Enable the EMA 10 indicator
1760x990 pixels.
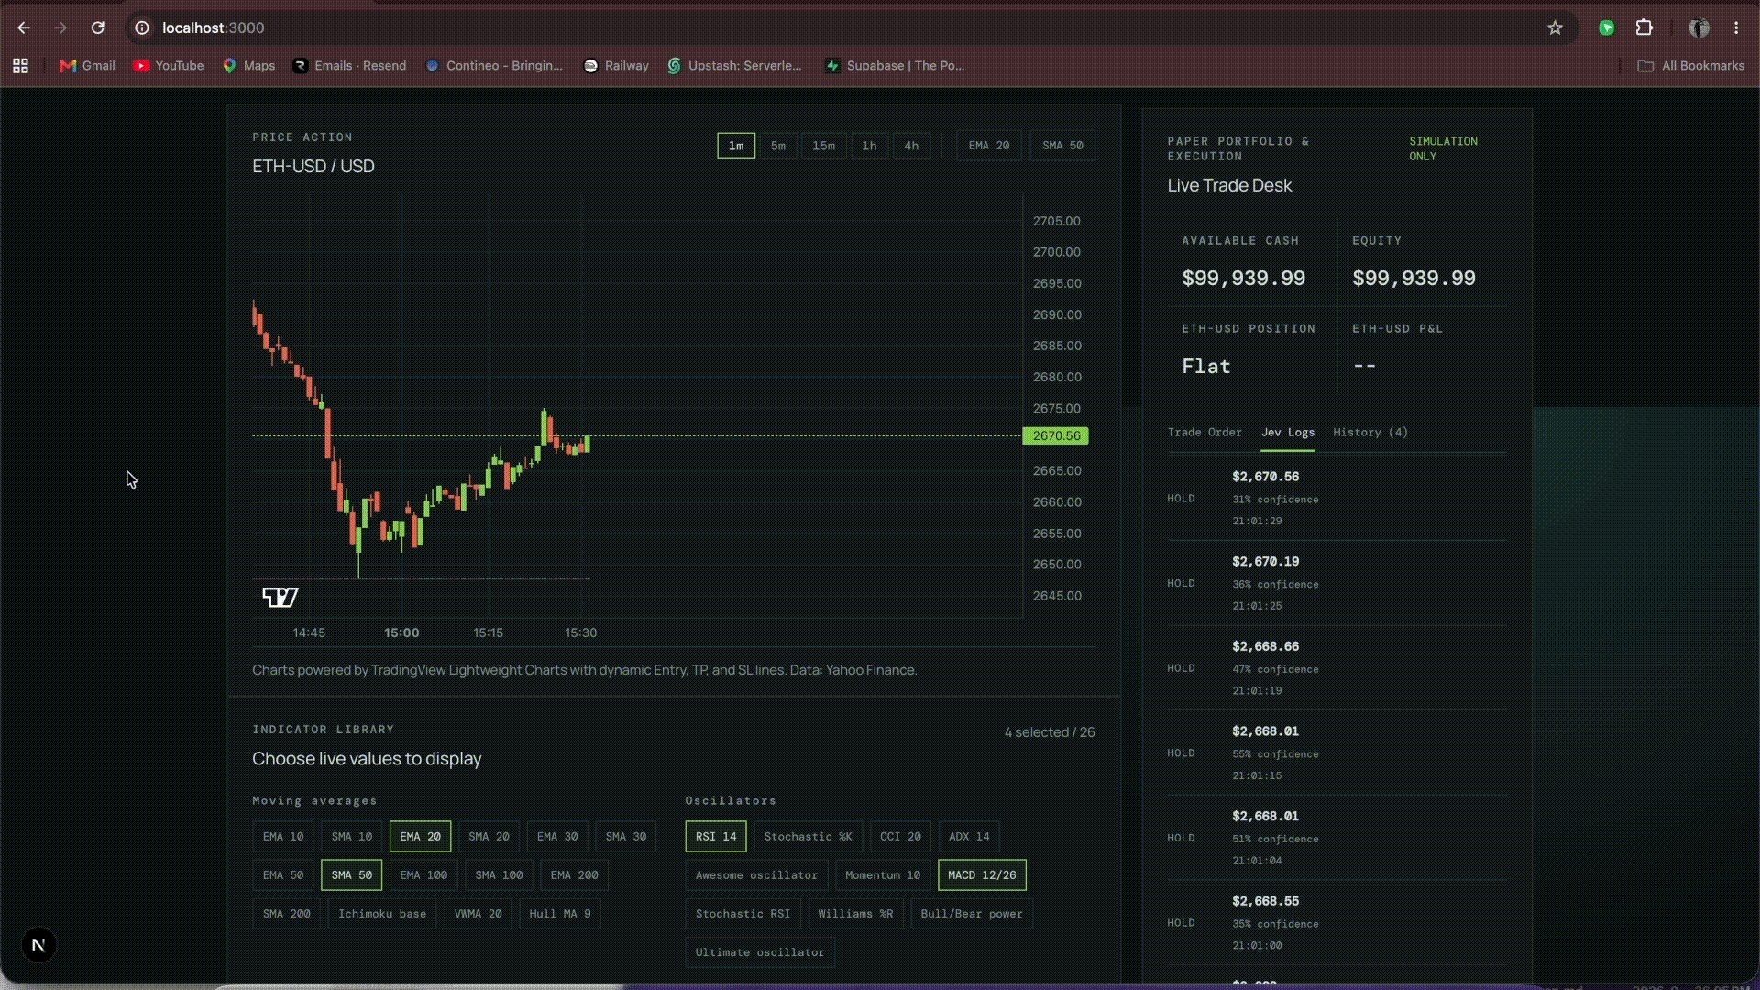pyautogui.click(x=283, y=837)
